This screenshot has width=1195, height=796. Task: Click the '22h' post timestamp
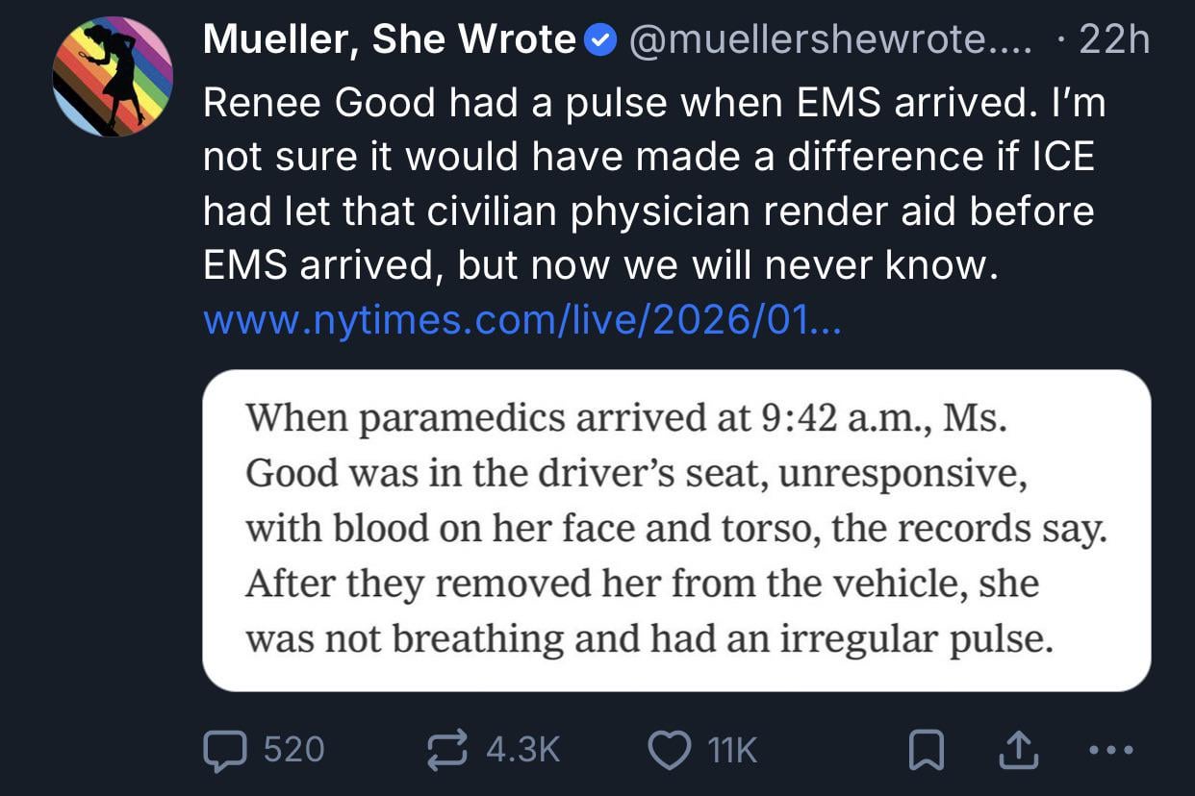point(1113,39)
